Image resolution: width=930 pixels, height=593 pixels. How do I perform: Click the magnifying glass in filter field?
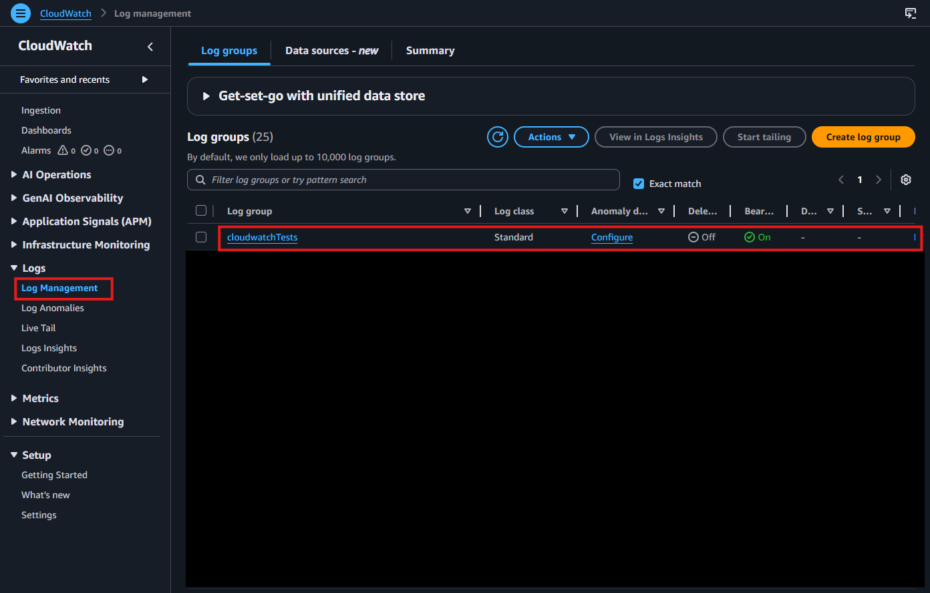(x=200, y=180)
